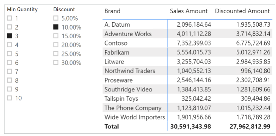Select the Contoso brand row
Image resolution: width=276 pixels, height=136 pixels.
pos(187,43)
